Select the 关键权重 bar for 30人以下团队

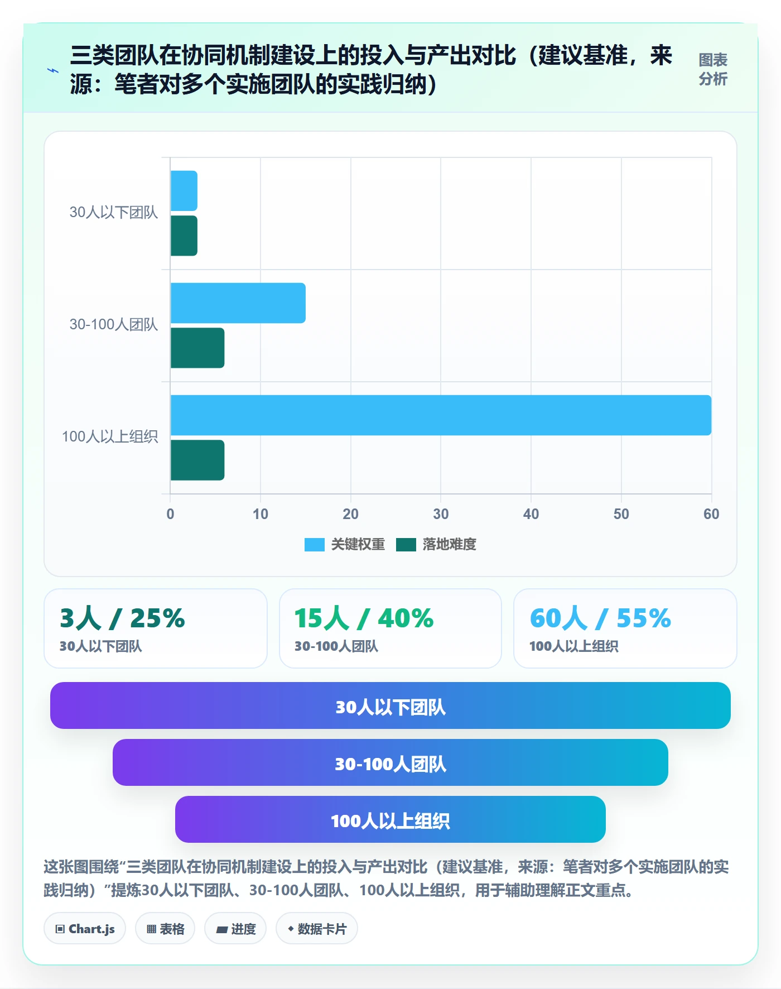coord(184,191)
